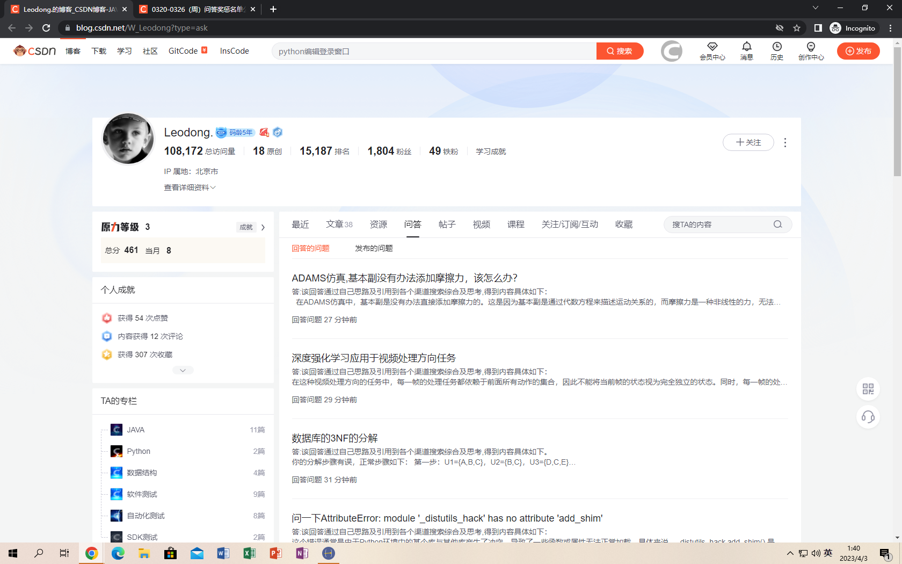Open the 关注/订阅/互动 tab
Screen dimensions: 902x564
pos(570,225)
